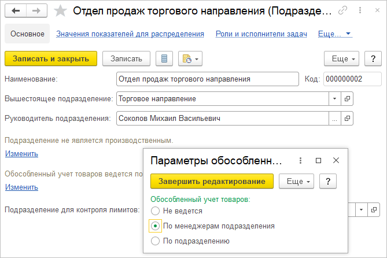The height and width of the screenshot is (258, 387).
Task: Expand the dialog's "Еще" dropdown button
Action: click(296, 182)
